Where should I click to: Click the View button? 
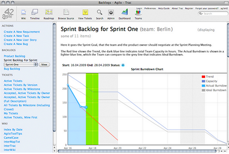tap(44, 65)
